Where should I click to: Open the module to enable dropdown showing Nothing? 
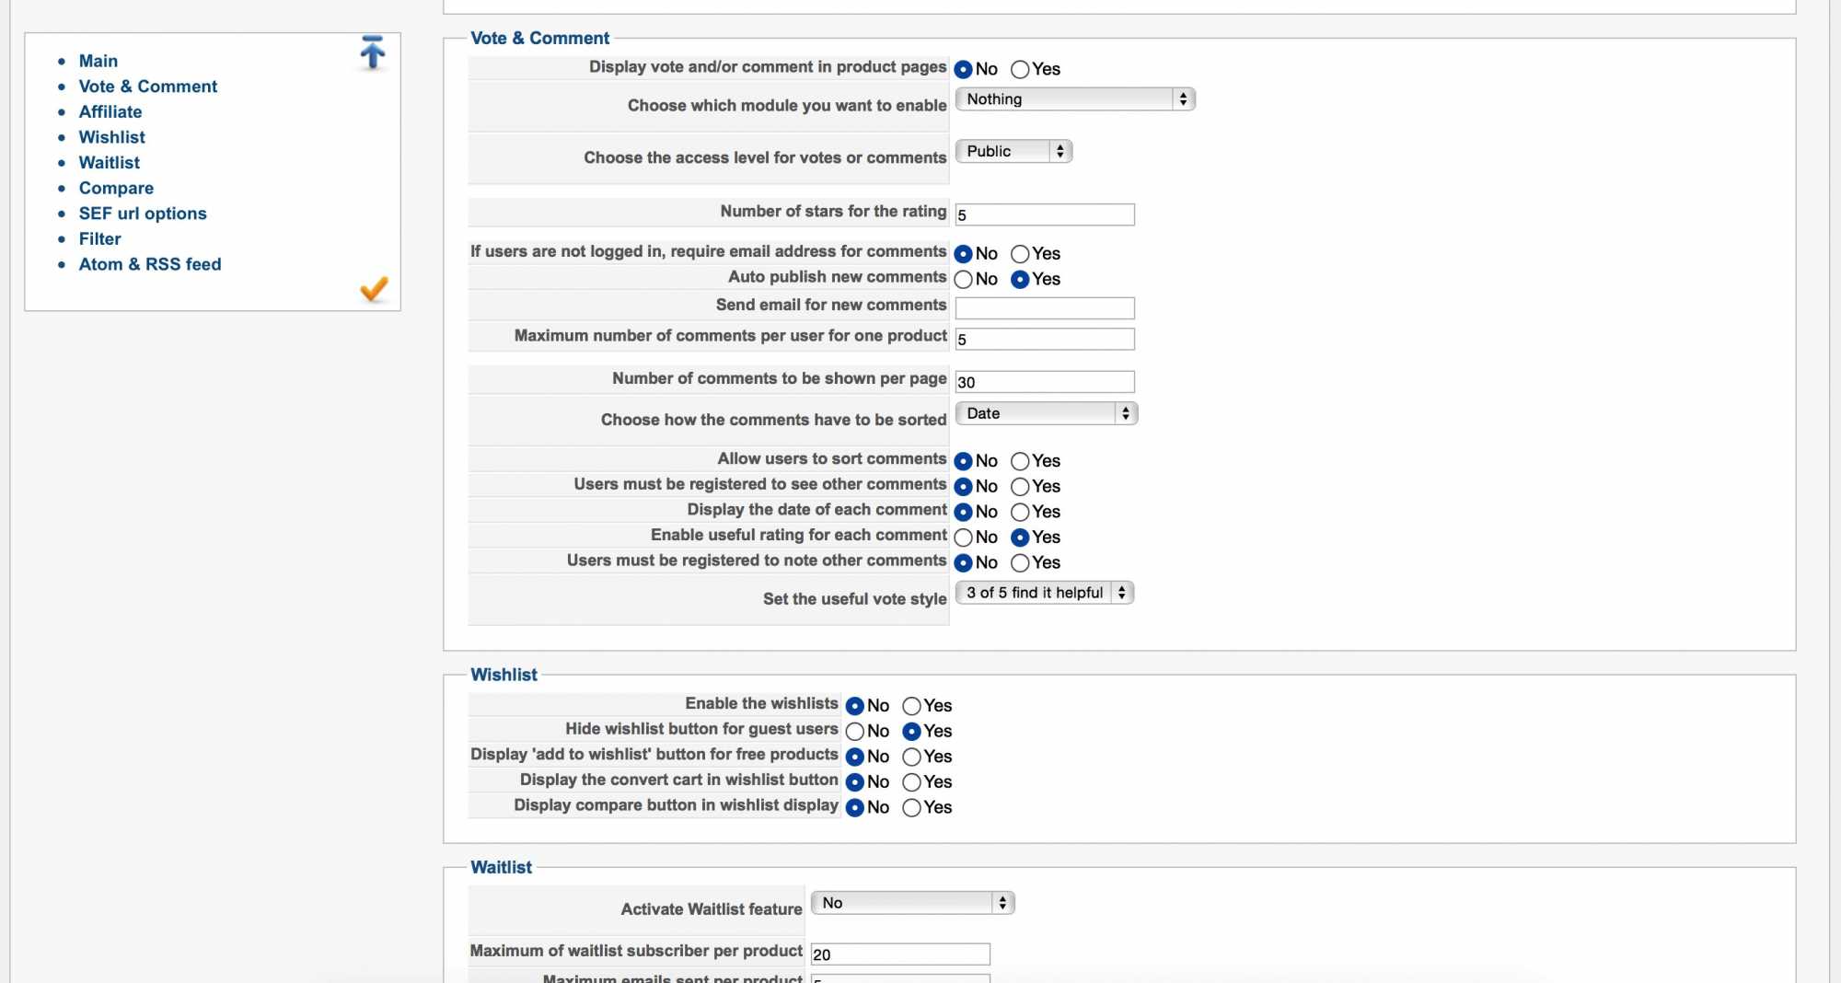coord(1074,99)
